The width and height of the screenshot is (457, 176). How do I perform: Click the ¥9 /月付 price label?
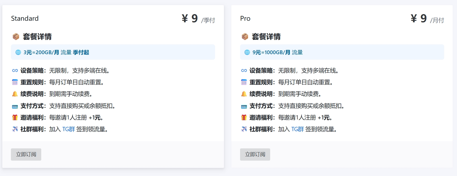click(427, 19)
